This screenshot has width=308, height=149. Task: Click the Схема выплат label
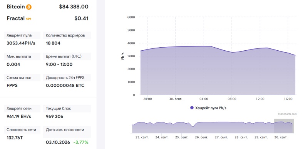click(19, 78)
